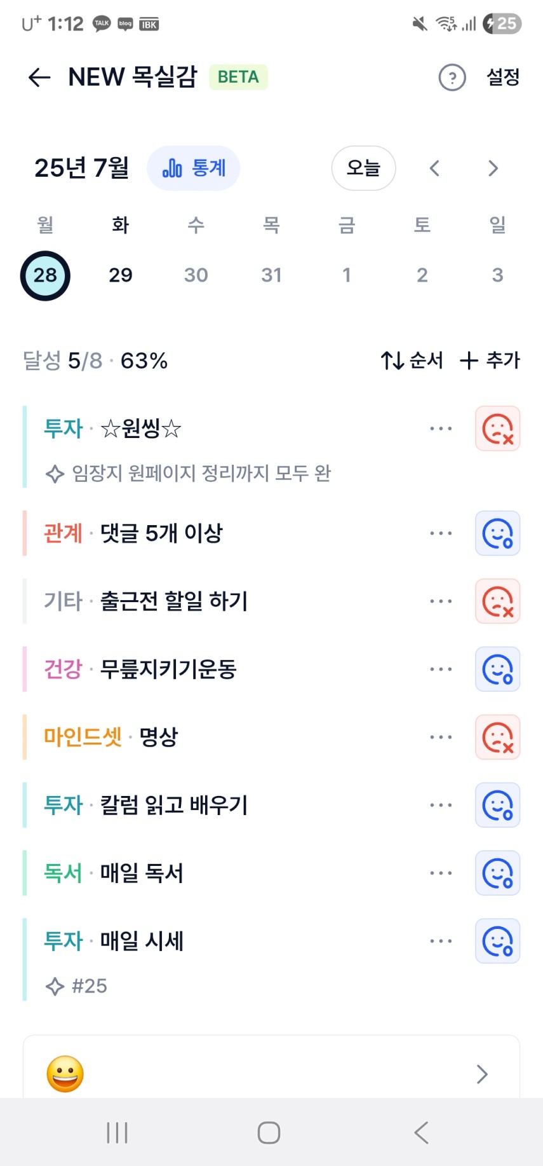Toggle completion face for 댓글 5개 이상
This screenshot has width=543, height=1166.
pos(498,533)
